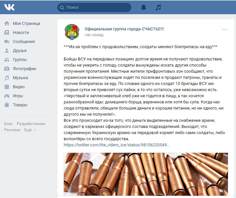Go to Группы in the sidebar

coord(20,60)
